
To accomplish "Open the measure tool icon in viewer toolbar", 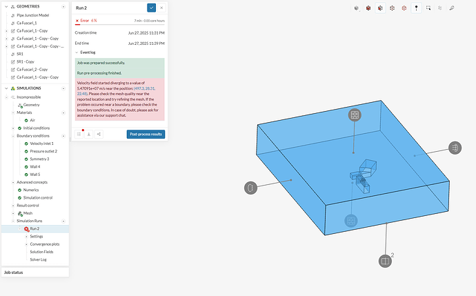I will pyautogui.click(x=452, y=8).
